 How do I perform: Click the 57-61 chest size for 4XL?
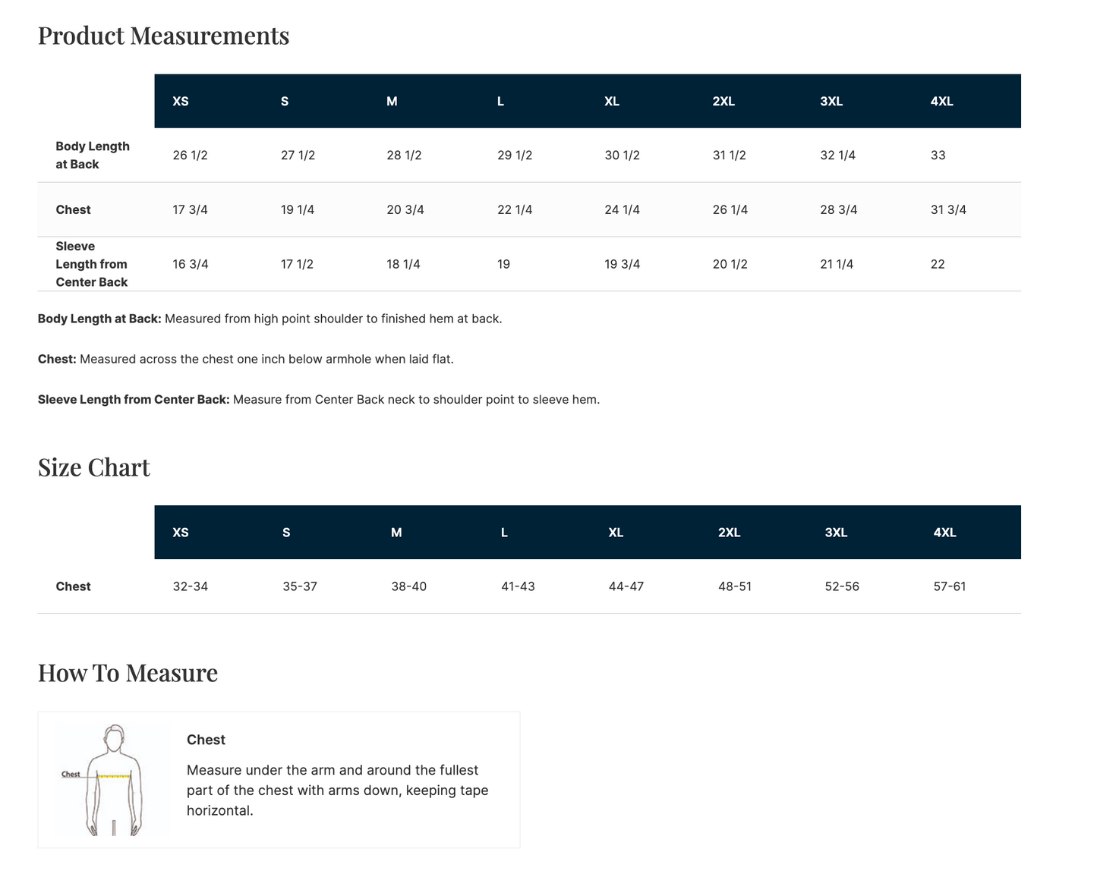[x=950, y=586]
